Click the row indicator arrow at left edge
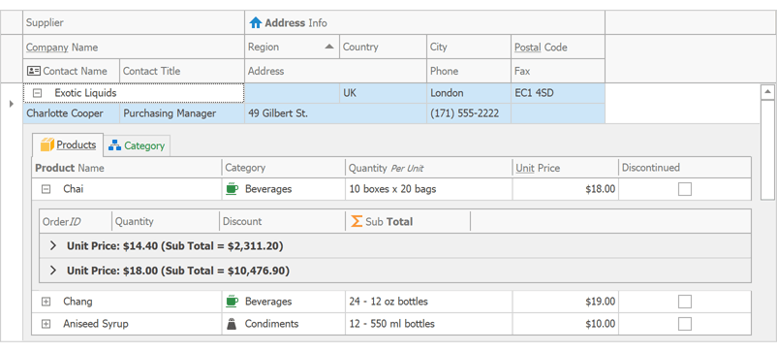Image resolution: width=777 pixels, height=352 pixels. (12, 104)
